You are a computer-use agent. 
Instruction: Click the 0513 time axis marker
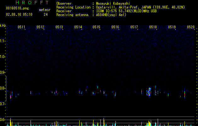(x=59, y=27)
